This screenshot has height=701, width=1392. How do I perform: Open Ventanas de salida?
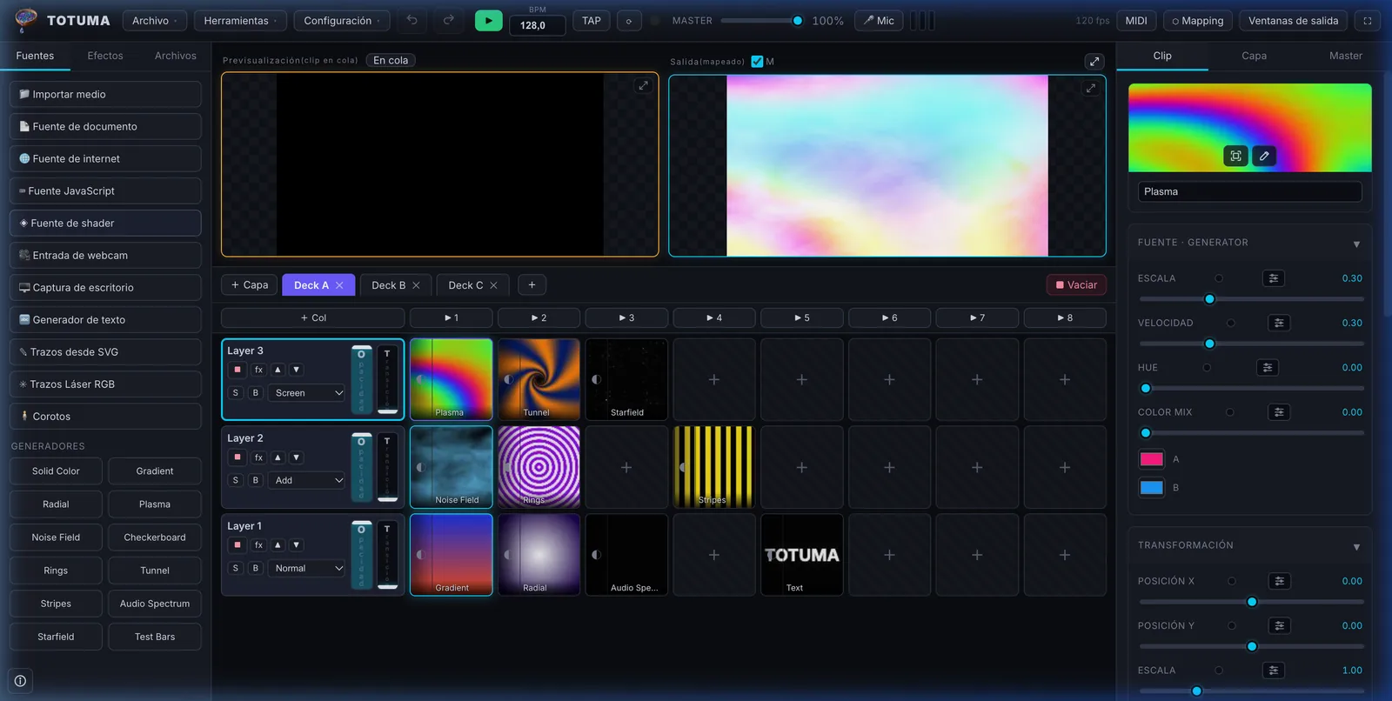(1293, 20)
